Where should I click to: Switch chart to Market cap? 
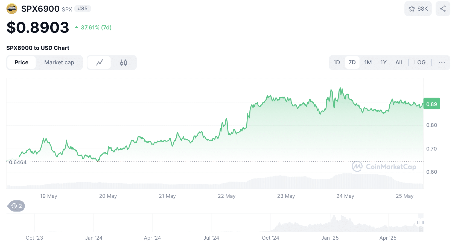click(59, 62)
